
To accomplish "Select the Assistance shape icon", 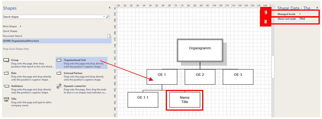I will 6,86.
